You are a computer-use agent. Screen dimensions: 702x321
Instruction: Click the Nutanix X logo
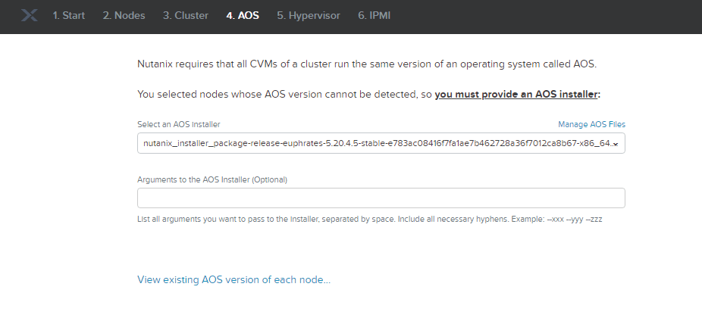click(x=30, y=16)
